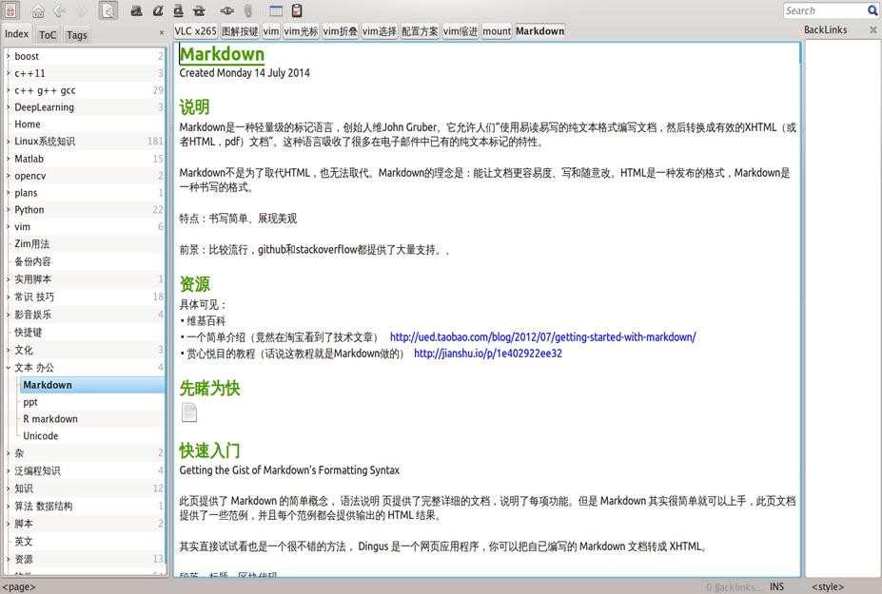Switch to the Tags tab

pos(77,35)
